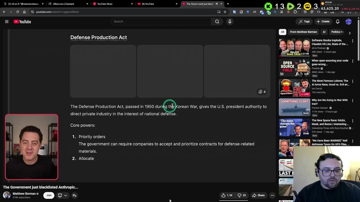Click the 574K subscribers text
Screen dimensions: 360x202
pyautogui.click(x=21, y=198)
